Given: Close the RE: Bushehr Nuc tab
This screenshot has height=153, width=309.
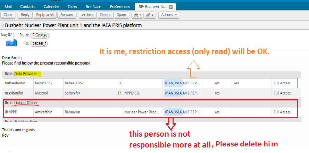Looking at the screenshot, I should pos(171,7).
